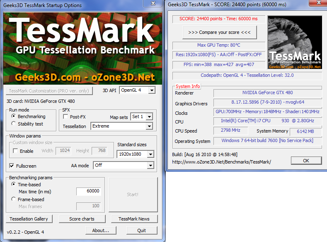Click Renderer value NVIDIA GeForce GTX 480
The height and width of the screenshot is (242, 327).
(x=268, y=93)
